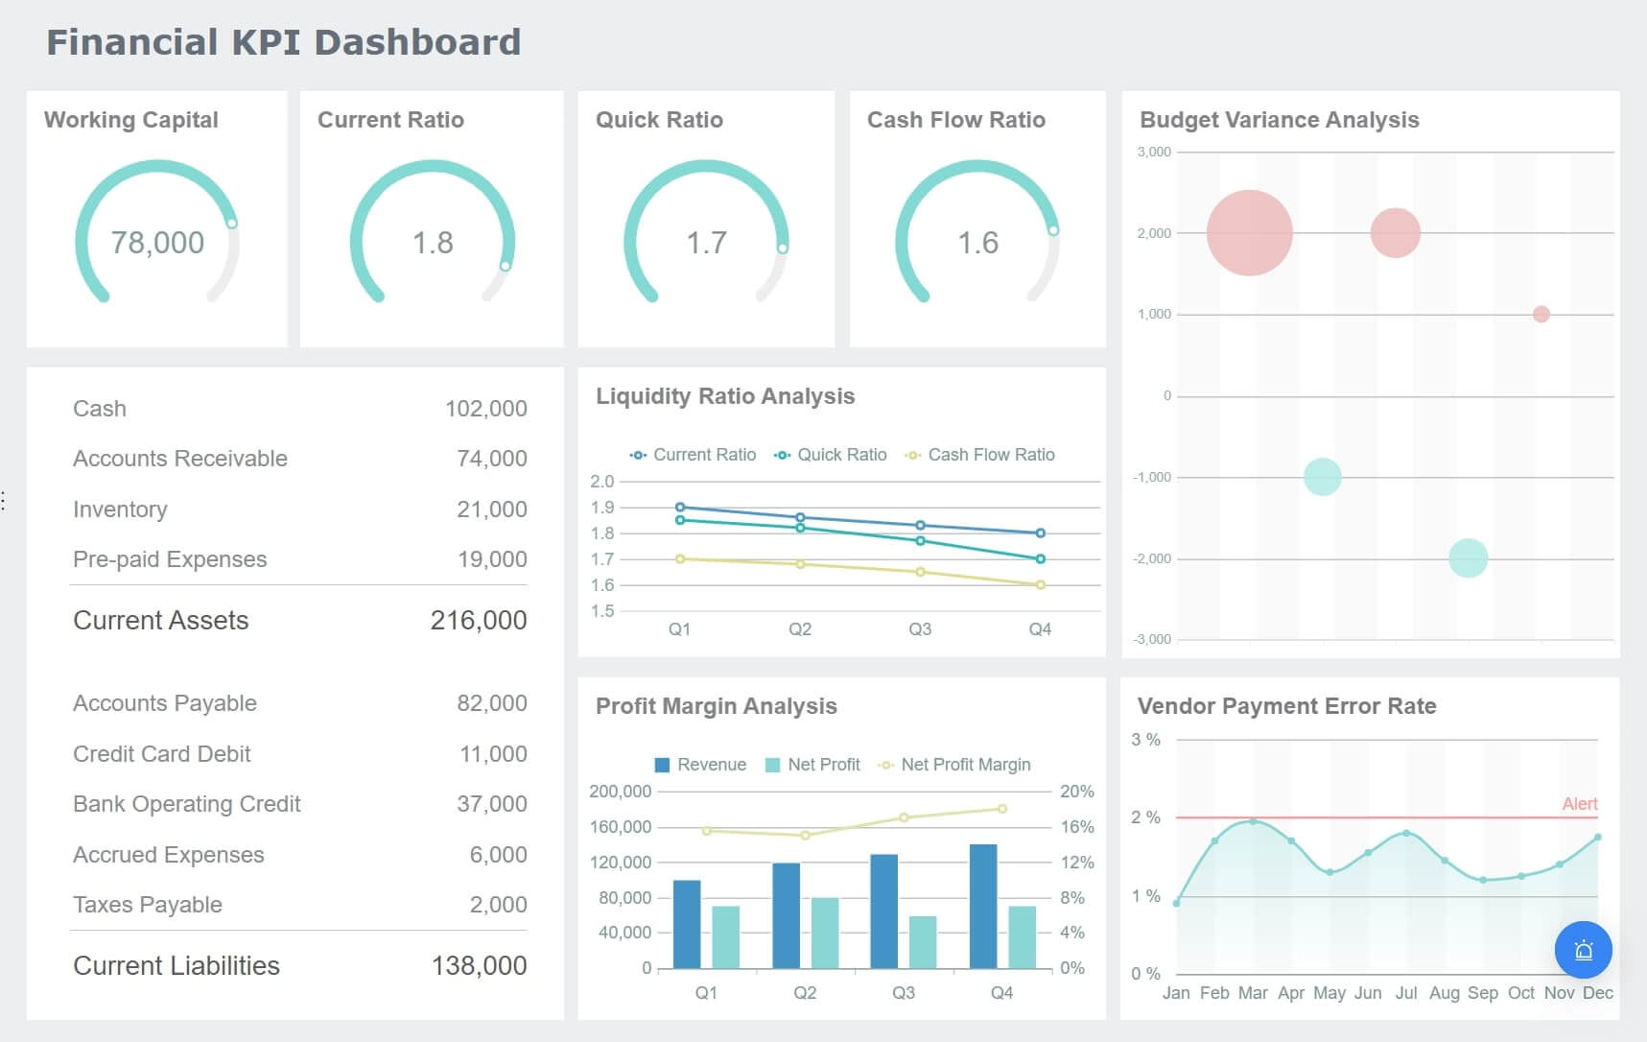Click the Accounts Payable row label
The image size is (1647, 1042).
coord(165,703)
